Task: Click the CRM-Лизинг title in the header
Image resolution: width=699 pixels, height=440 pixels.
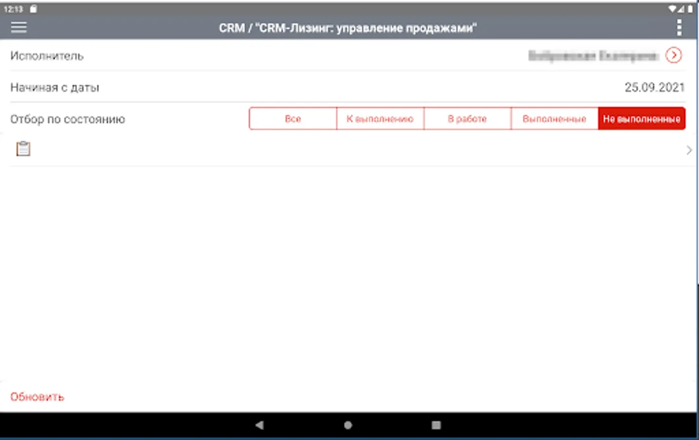Action: pyautogui.click(x=349, y=27)
